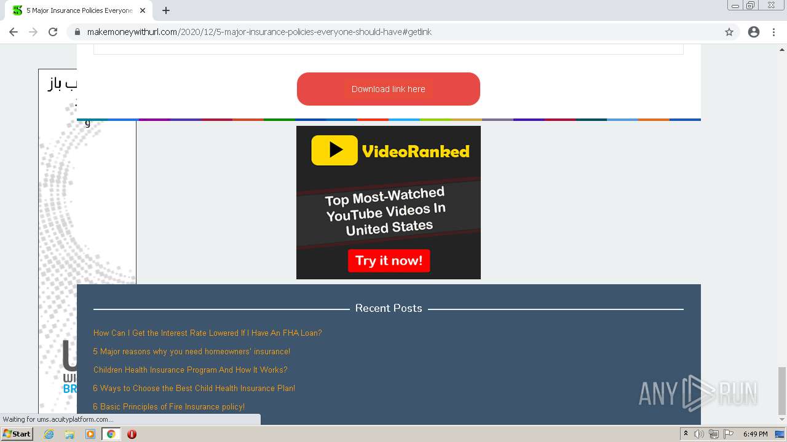Click the page vertical scrollbar thumb
This screenshot has height=442, width=787.
coord(782,390)
